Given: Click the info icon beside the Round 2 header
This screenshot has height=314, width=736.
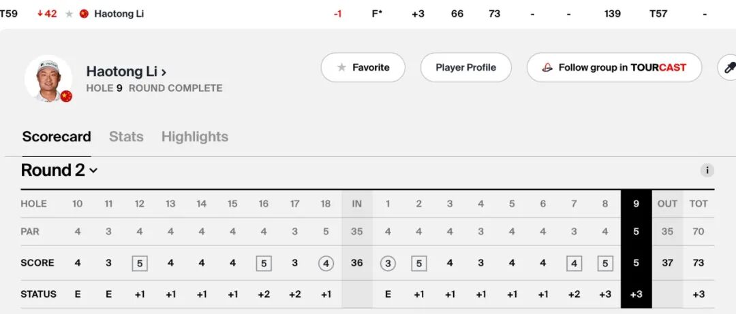Looking at the screenshot, I should pyautogui.click(x=707, y=171).
